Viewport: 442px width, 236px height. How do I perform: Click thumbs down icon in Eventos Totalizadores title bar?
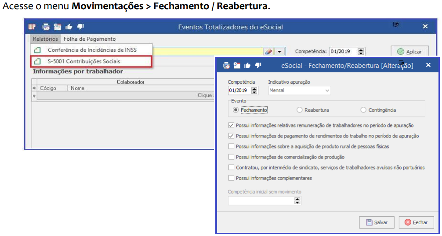[x=80, y=27]
